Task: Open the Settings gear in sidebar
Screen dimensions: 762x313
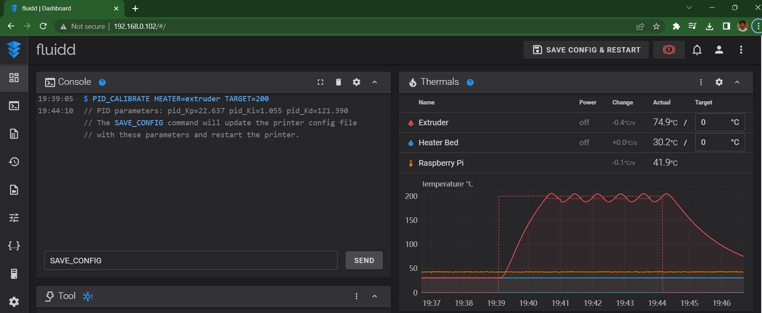Action: tap(14, 302)
